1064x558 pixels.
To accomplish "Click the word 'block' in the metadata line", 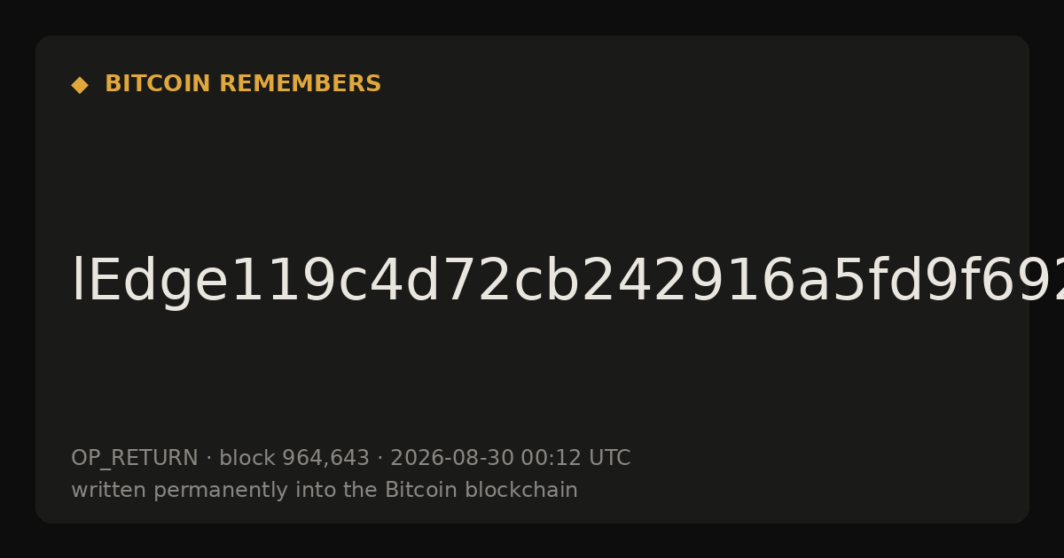I will 247,459.
